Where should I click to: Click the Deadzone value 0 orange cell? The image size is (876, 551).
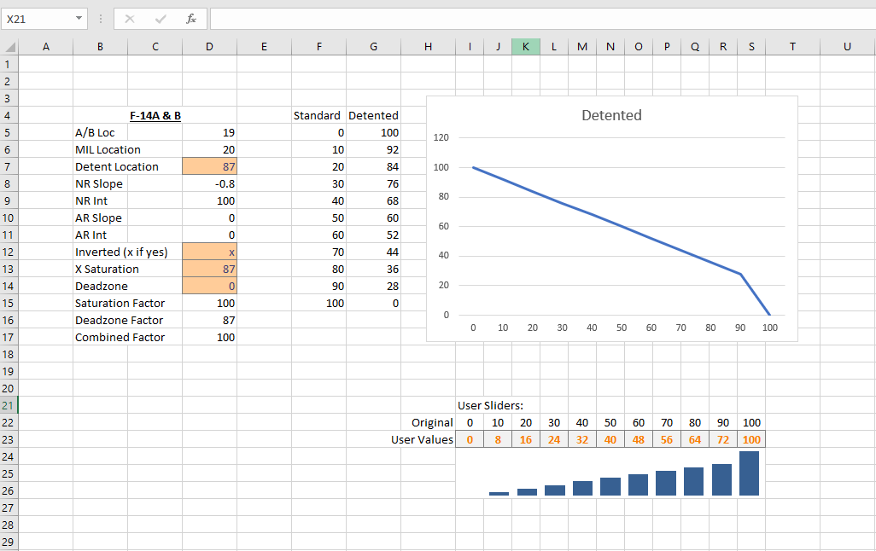[209, 286]
